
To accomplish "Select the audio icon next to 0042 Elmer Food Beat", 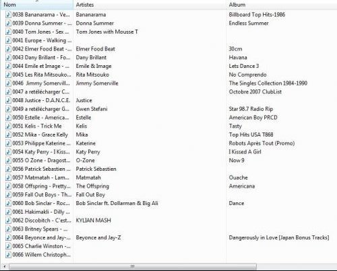I will point(8,49).
